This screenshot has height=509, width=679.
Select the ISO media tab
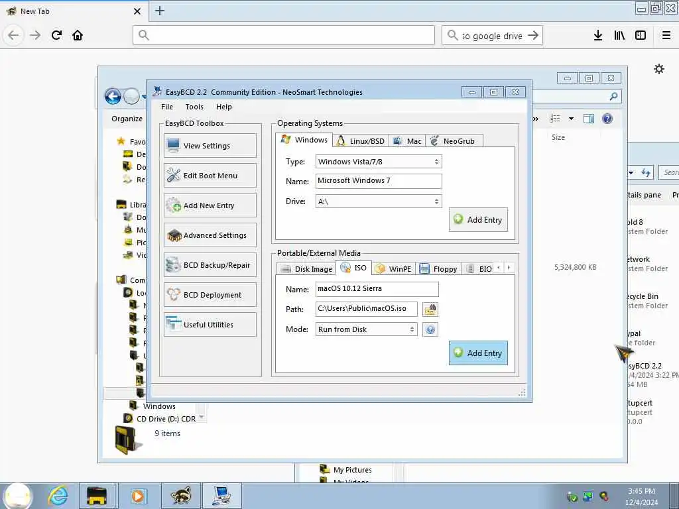point(354,268)
